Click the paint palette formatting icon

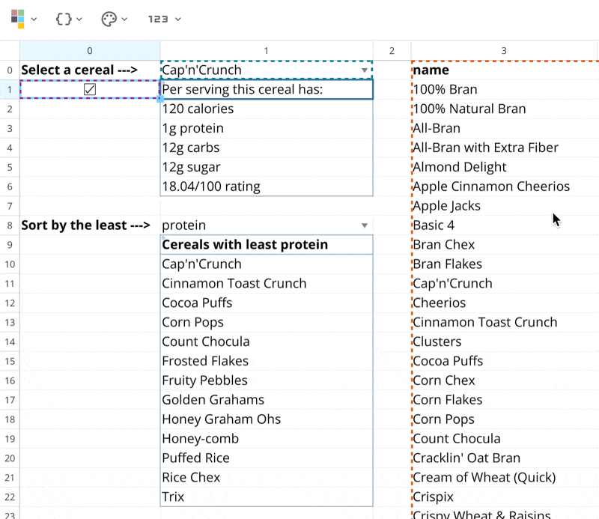point(109,19)
